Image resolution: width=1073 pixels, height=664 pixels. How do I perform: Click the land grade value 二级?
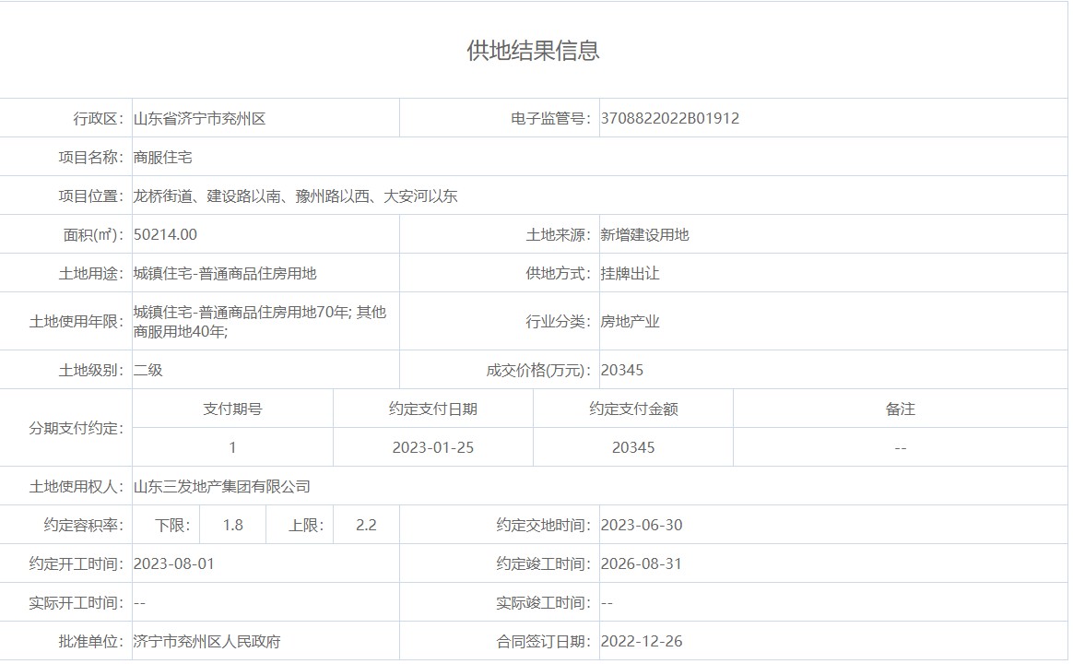coord(147,371)
